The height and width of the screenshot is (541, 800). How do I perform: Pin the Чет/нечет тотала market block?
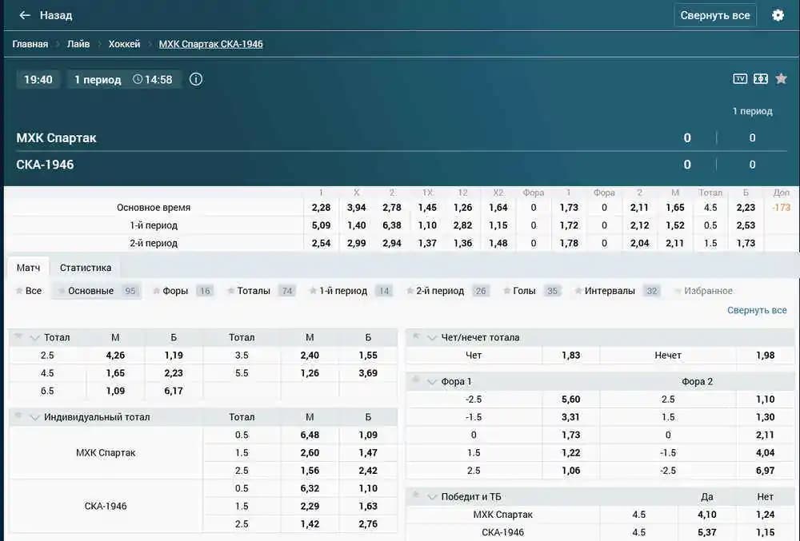pyautogui.click(x=416, y=336)
